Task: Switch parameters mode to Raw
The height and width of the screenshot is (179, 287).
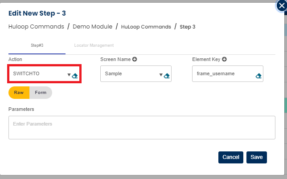Action: click(19, 93)
